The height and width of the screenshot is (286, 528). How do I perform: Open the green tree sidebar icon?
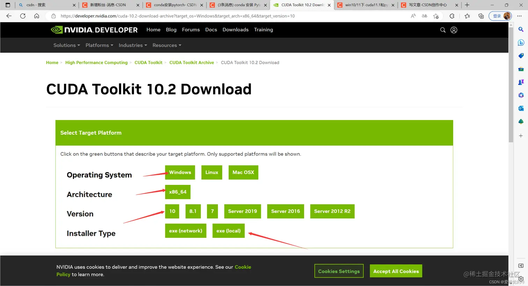(521, 121)
